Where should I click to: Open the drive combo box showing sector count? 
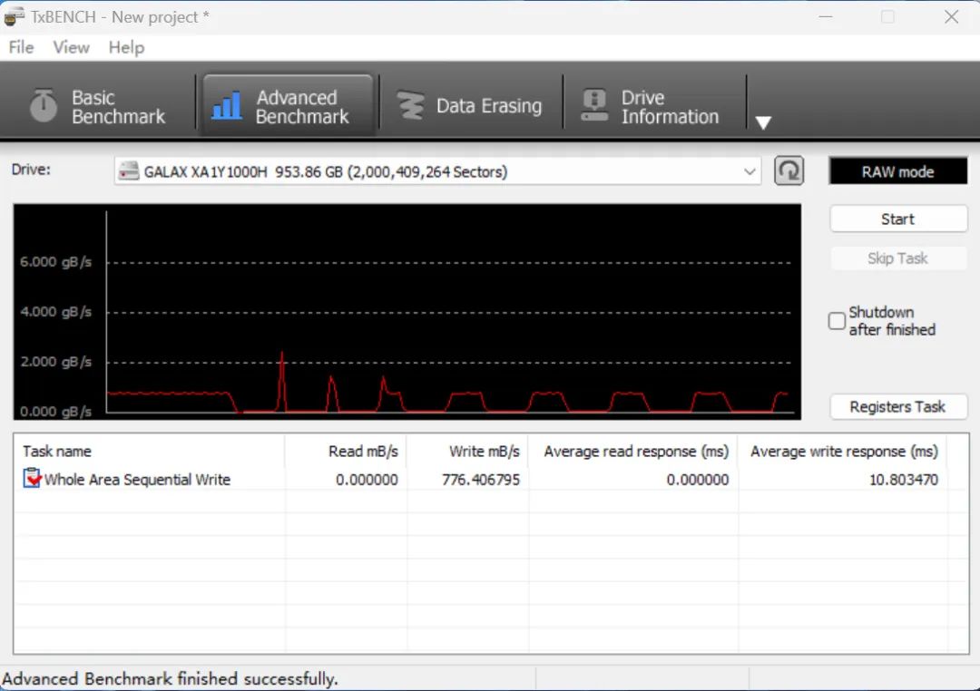436,171
